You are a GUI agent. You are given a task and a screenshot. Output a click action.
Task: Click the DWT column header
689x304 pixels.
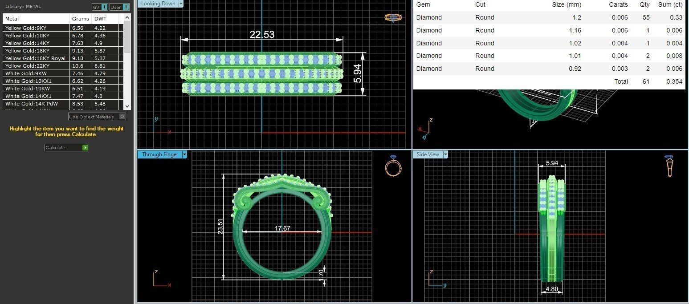point(105,19)
